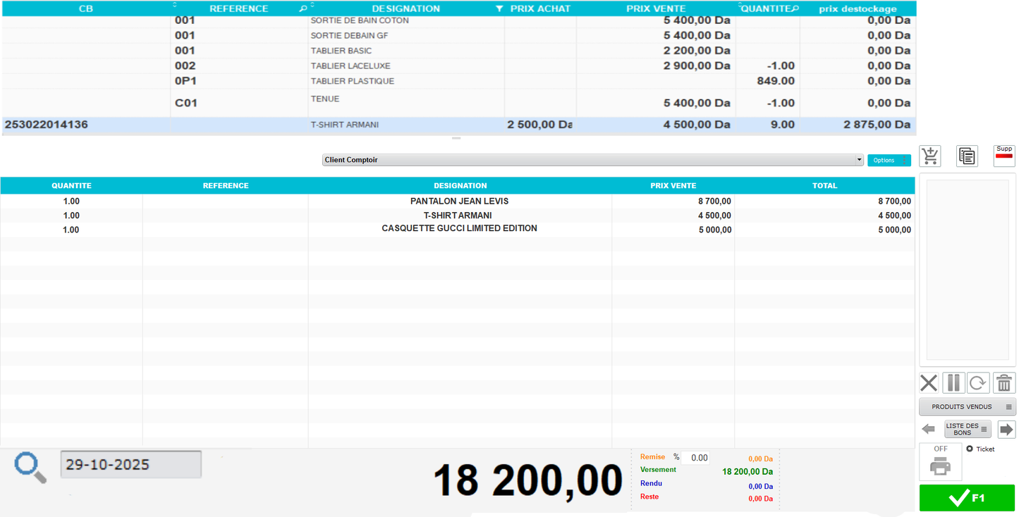Image resolution: width=1019 pixels, height=517 pixels.
Task: Cancel the sale using the X icon
Action: [928, 382]
